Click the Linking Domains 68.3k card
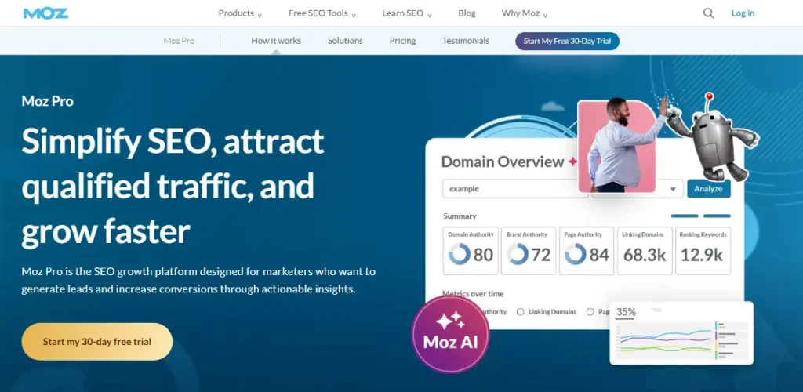 645,251
